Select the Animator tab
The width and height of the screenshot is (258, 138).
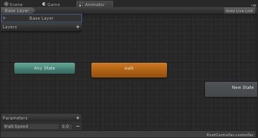coord(95,4)
